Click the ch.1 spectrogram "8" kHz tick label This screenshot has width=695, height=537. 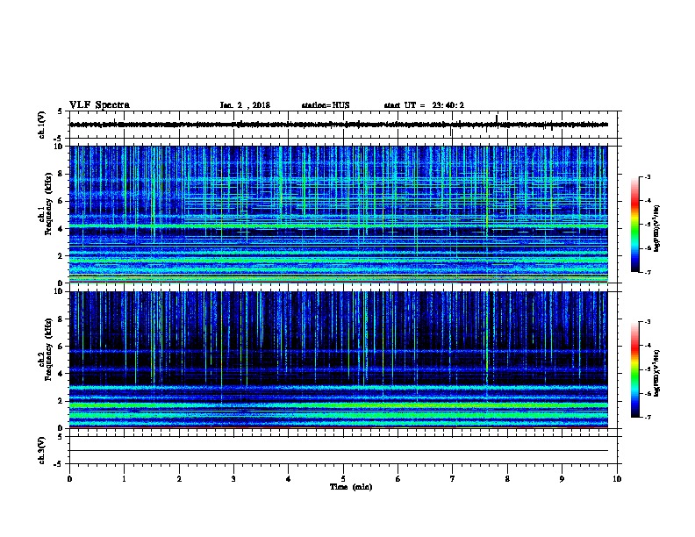[x=61, y=174]
